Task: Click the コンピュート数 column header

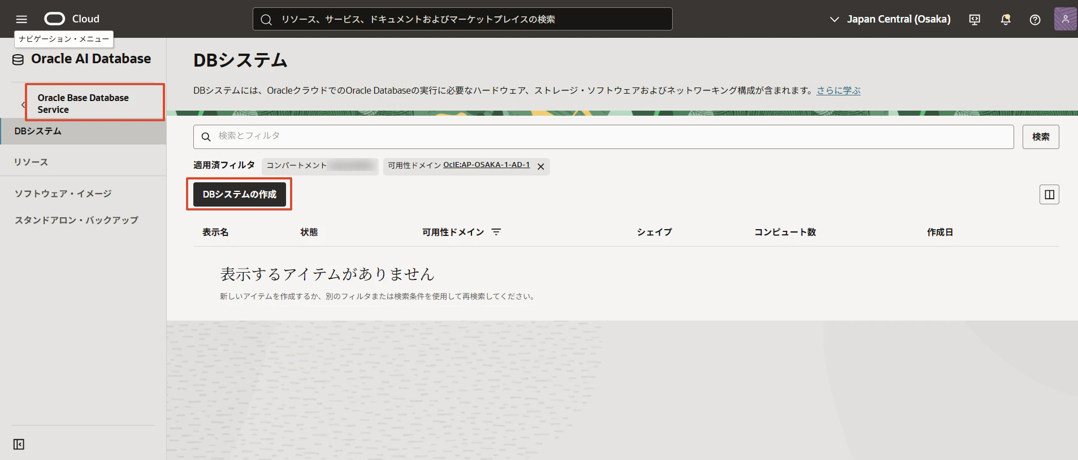Action: (x=785, y=232)
